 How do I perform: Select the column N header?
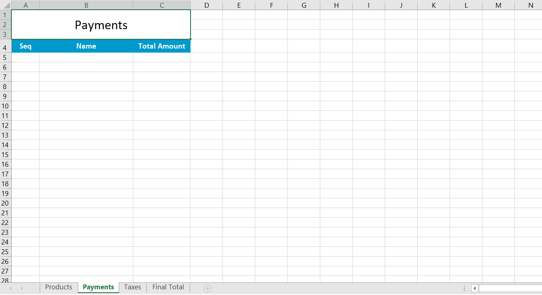[530, 5]
